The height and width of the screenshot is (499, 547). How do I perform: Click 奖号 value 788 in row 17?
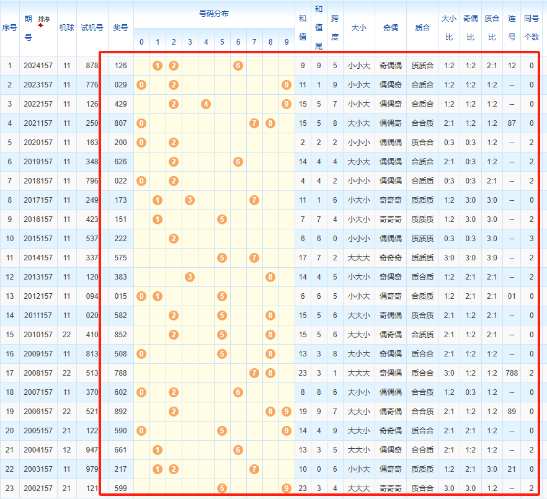click(121, 373)
